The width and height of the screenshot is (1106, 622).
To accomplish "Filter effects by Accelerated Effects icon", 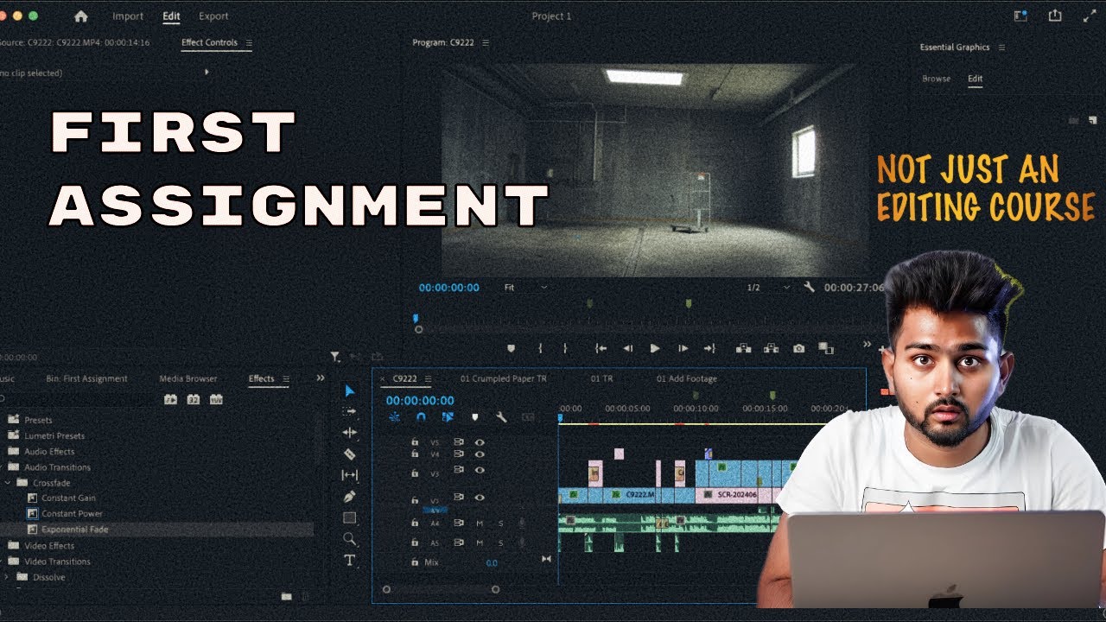I will pos(171,400).
